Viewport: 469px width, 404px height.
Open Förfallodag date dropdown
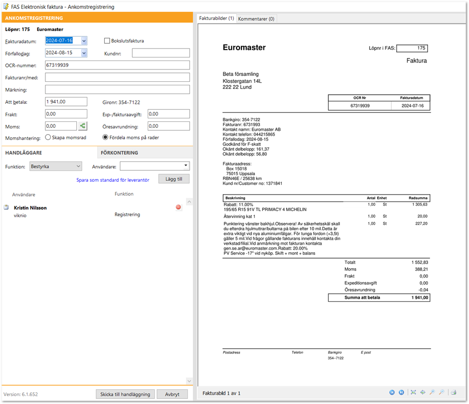pyautogui.click(x=84, y=53)
